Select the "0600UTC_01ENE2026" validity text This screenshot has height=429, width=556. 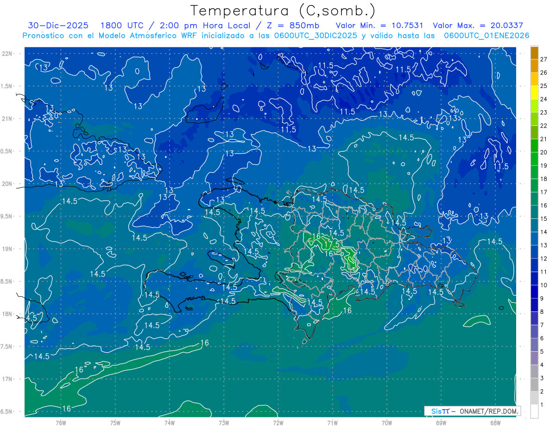[x=486, y=36]
